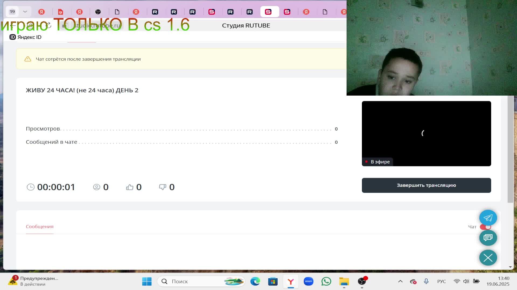Click the Яндекс ID logo icon
The width and height of the screenshot is (517, 290).
[x=12, y=37]
